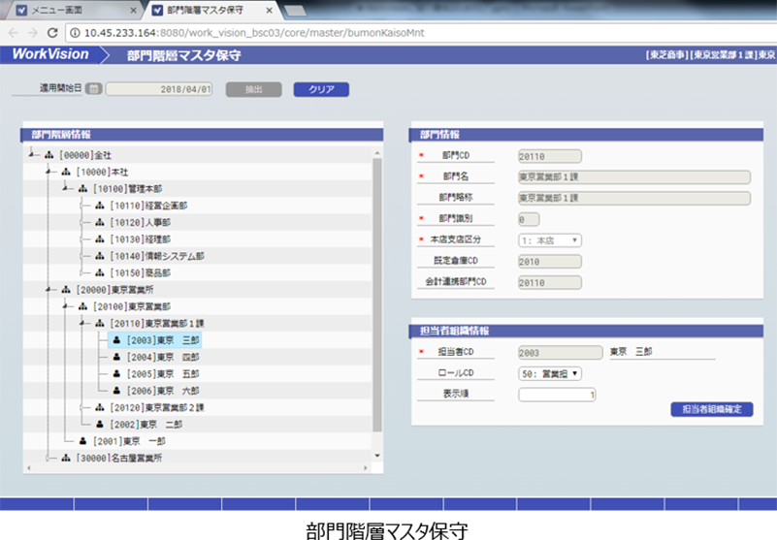This screenshot has height=540, width=777.
Task: Click the person icon for [2001]東京 一郎
Action: pos(82,440)
